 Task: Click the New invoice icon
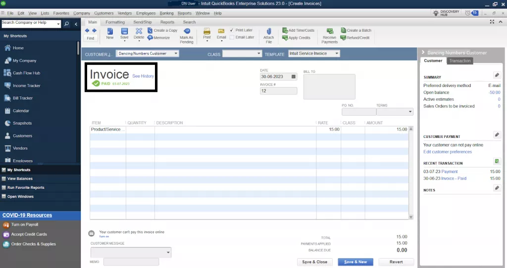[x=110, y=31]
